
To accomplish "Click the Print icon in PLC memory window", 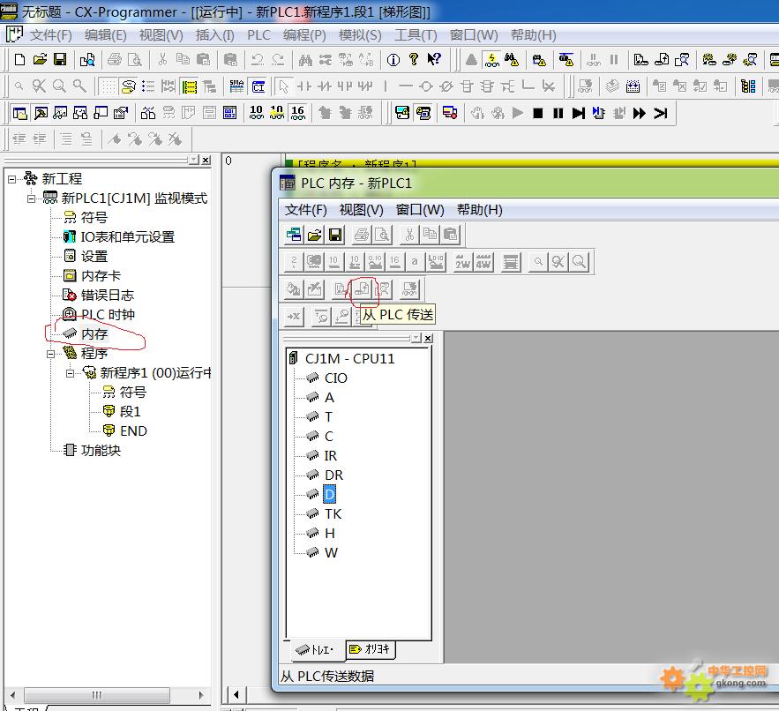I will pos(362,235).
